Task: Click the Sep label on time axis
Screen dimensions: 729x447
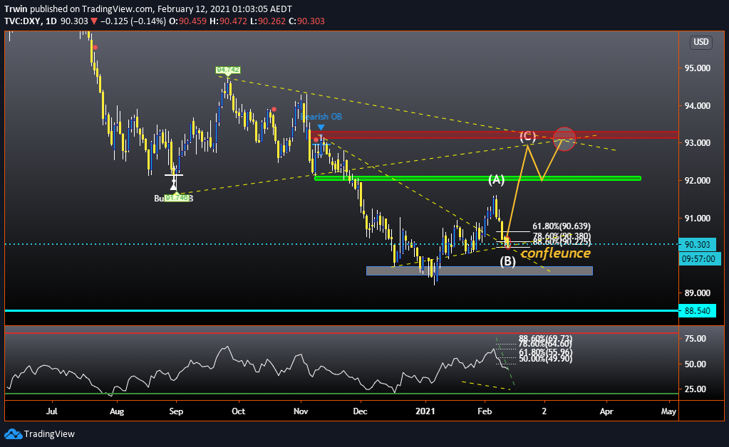Action: point(176,411)
